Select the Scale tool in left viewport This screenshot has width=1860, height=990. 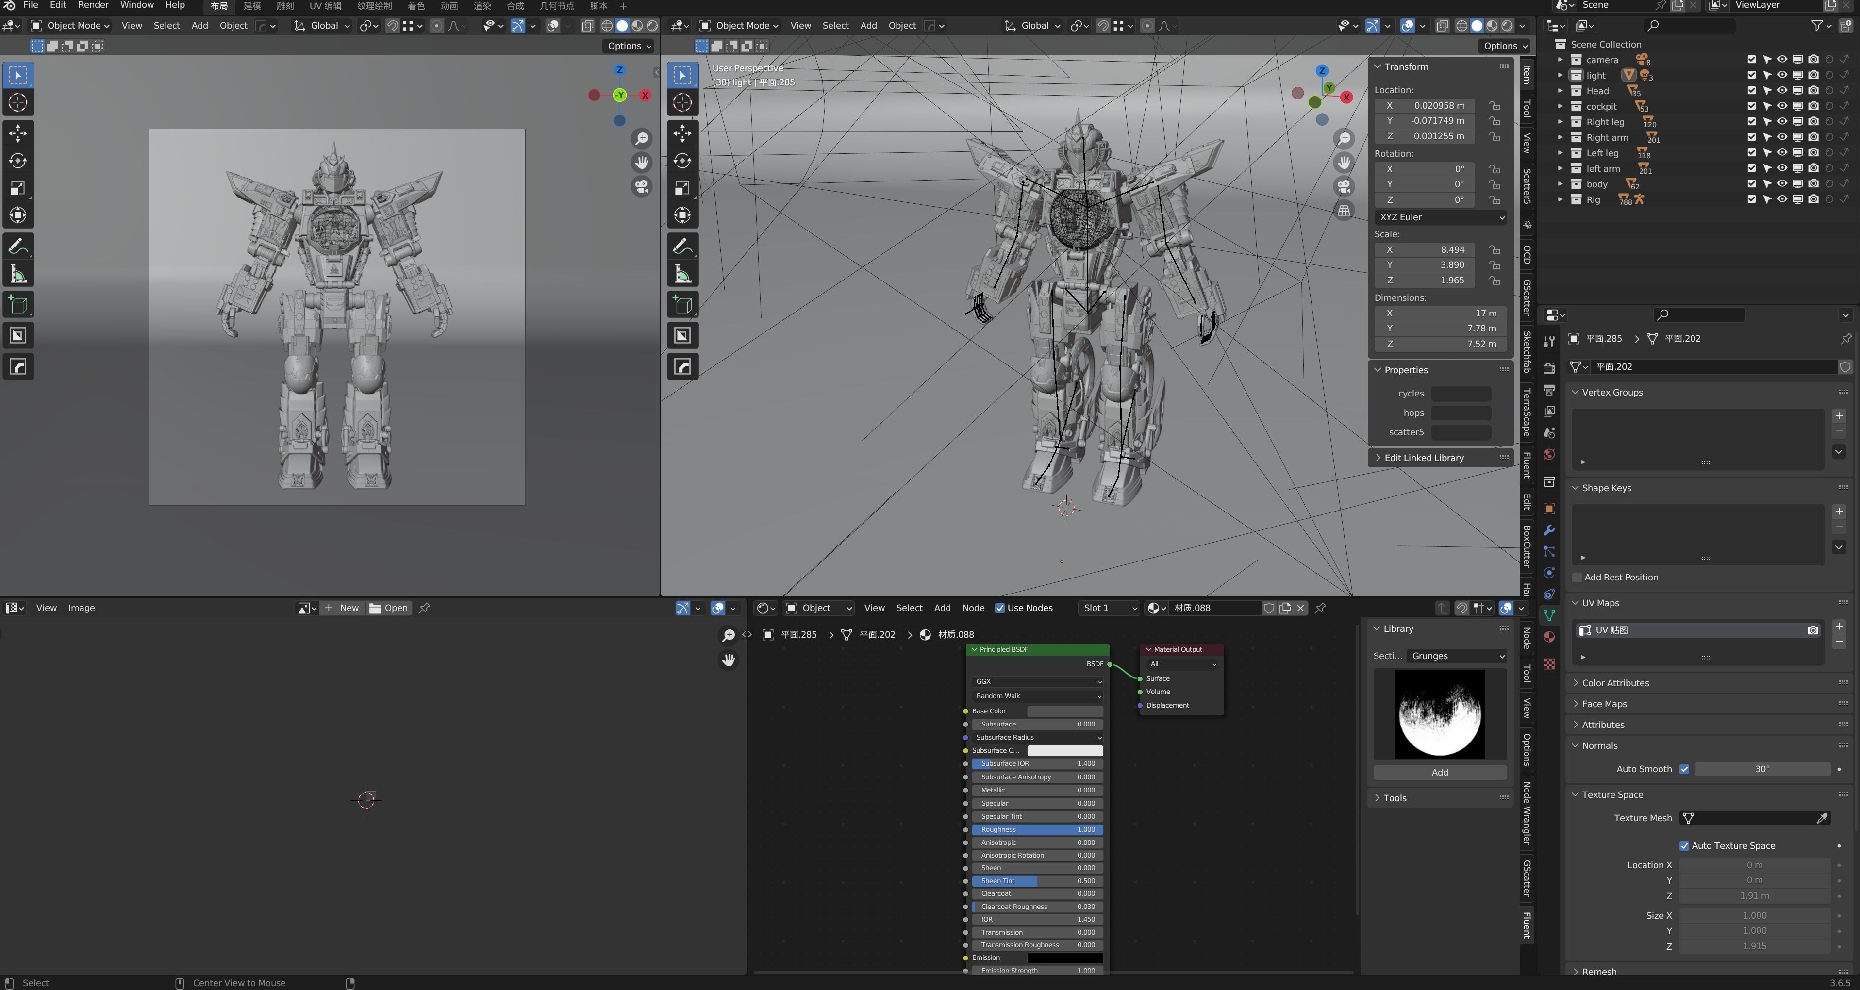pyautogui.click(x=18, y=188)
